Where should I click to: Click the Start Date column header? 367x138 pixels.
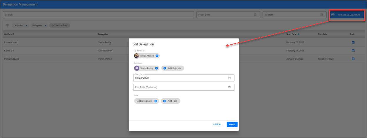[x=291, y=34]
